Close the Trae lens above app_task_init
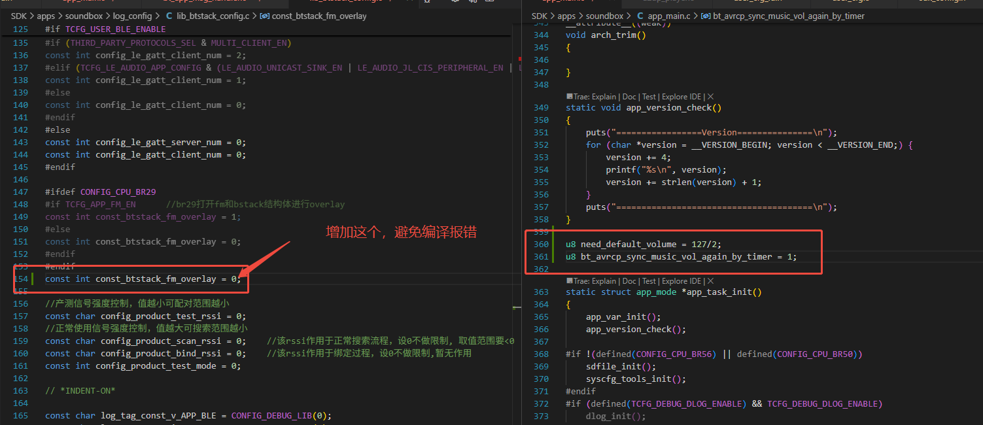This screenshot has width=983, height=425. (x=711, y=281)
